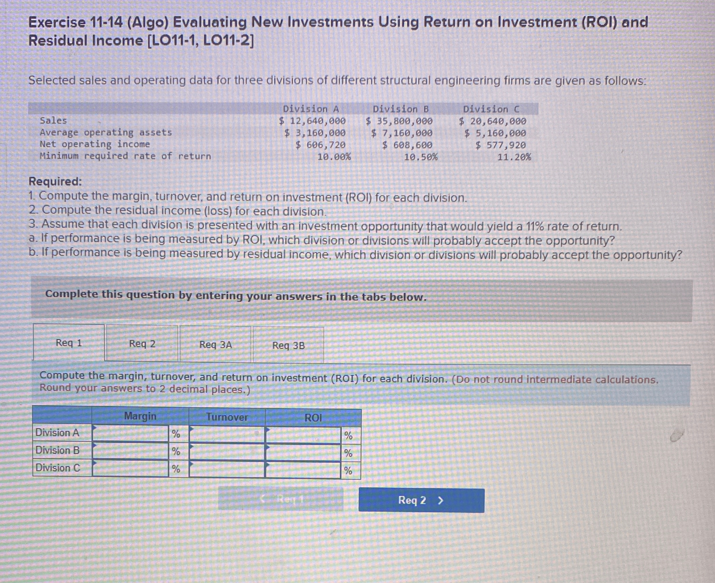Screen dimensions: 715x583
Task: Select the Req 3B tab
Action: (289, 345)
